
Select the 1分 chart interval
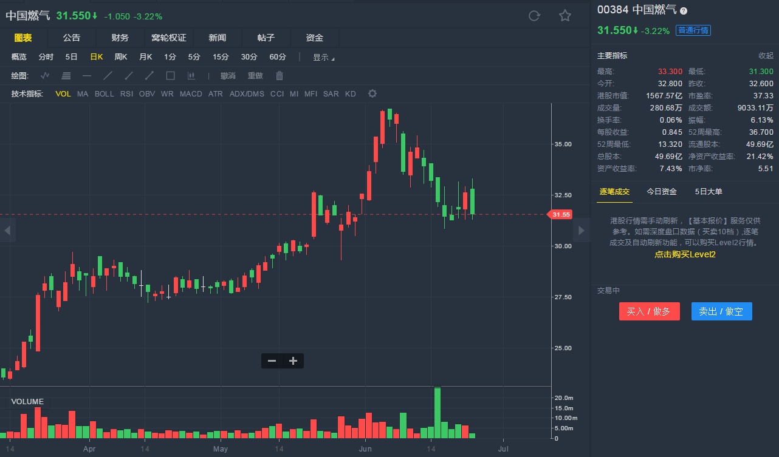click(170, 57)
